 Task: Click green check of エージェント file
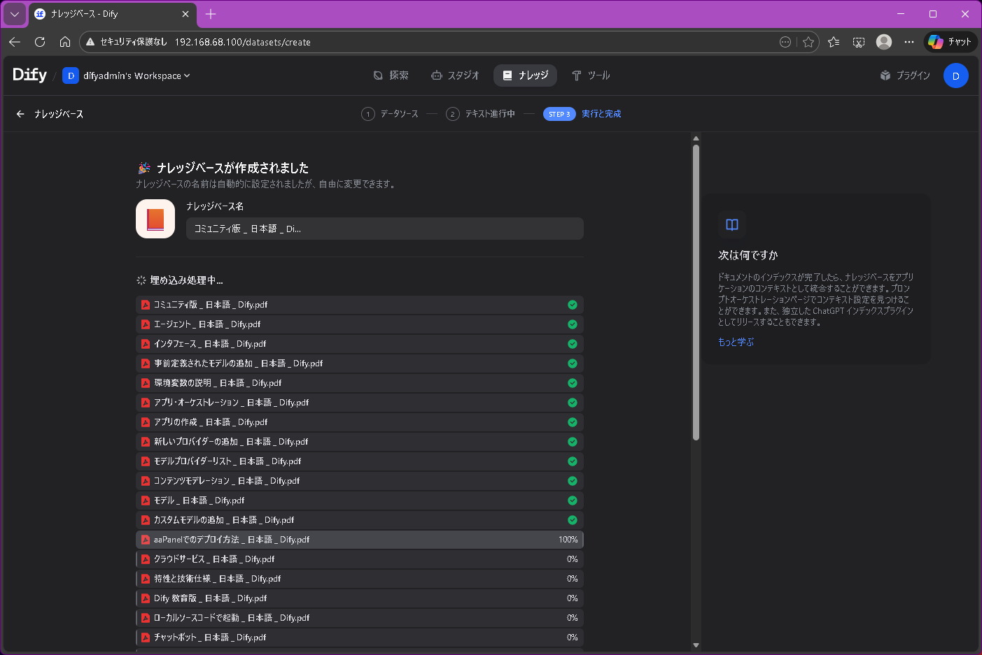573,324
